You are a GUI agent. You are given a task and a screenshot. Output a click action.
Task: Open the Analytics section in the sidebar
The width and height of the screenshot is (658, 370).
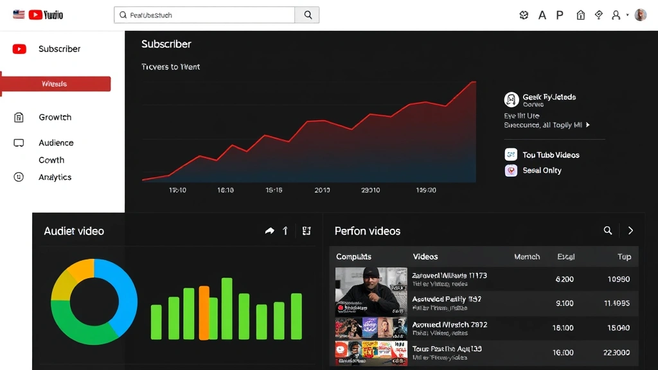click(x=55, y=177)
